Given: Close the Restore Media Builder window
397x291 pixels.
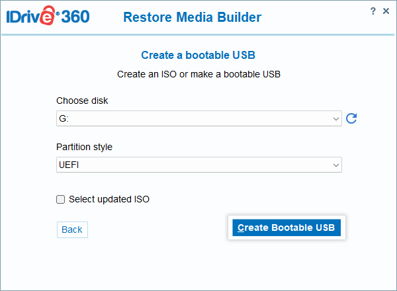Looking at the screenshot, I should point(386,11).
